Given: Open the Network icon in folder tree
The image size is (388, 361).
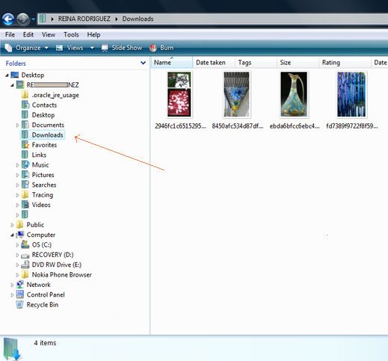Looking at the screenshot, I should point(19,285).
